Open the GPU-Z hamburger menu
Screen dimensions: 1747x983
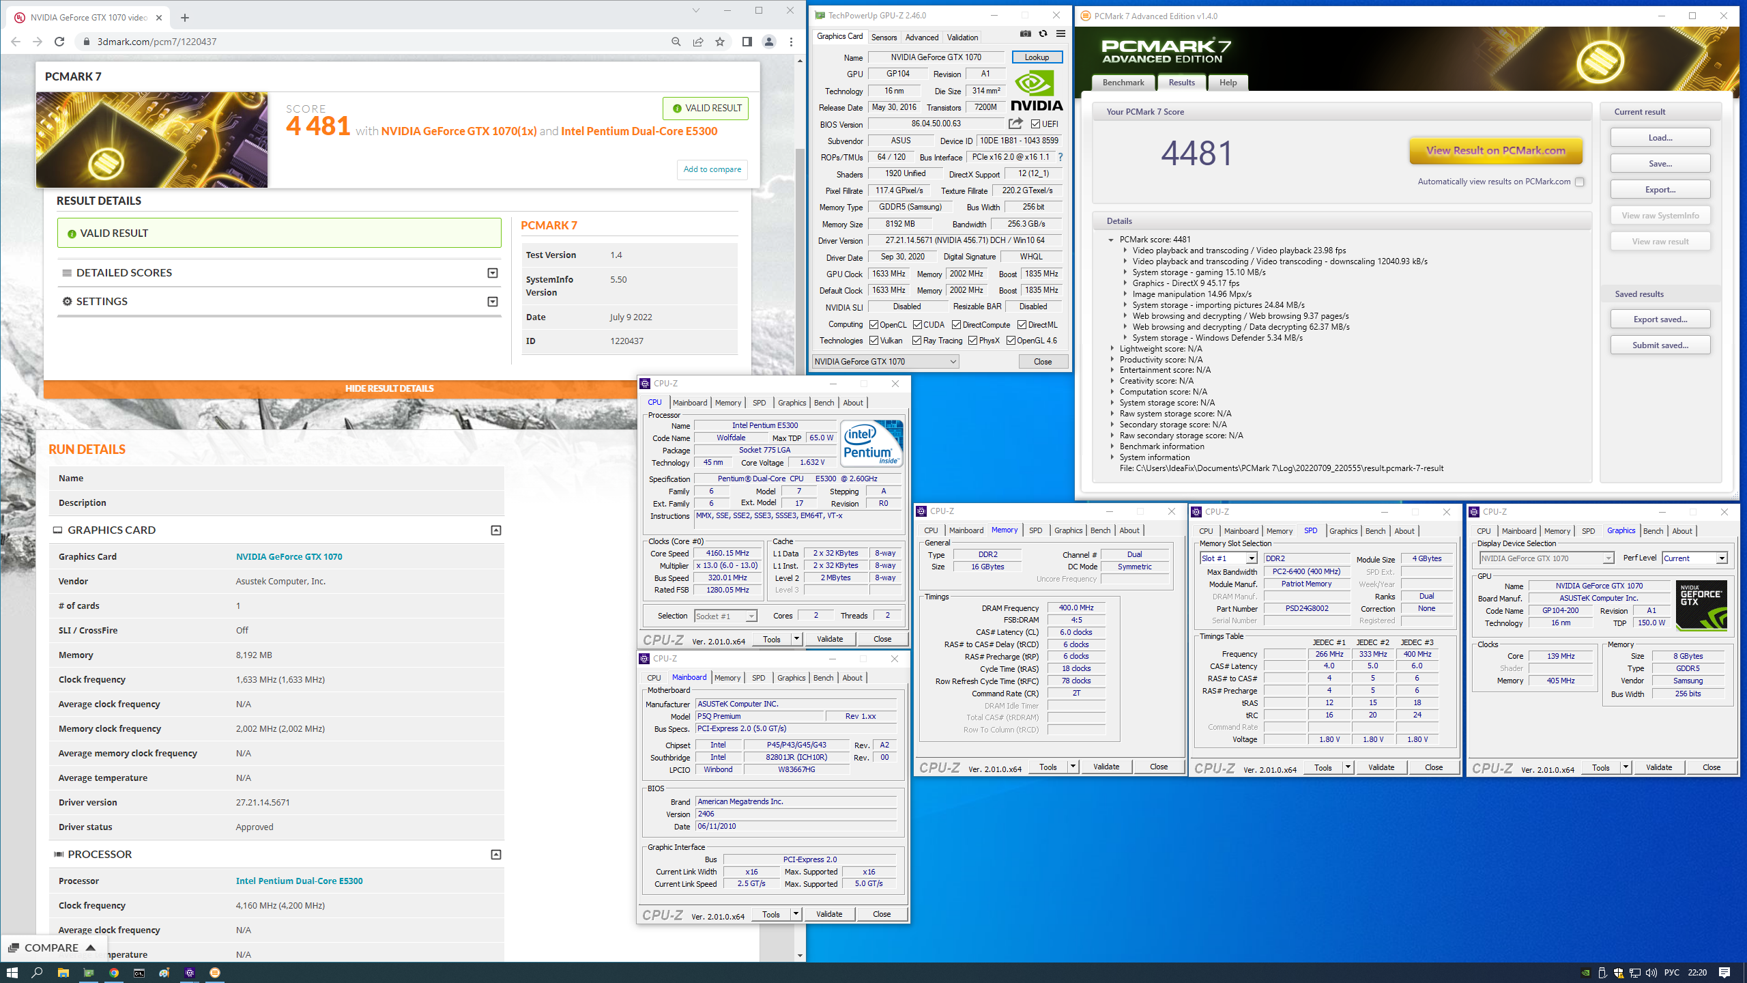1060,34
